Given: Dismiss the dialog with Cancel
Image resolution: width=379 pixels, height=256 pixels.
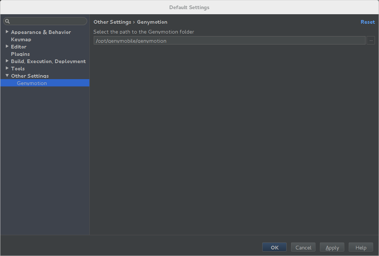Looking at the screenshot, I should (303, 247).
